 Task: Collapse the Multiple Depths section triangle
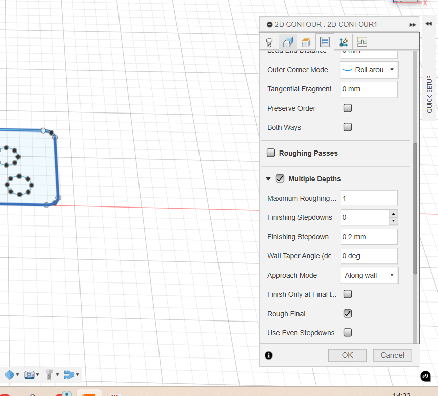[x=268, y=179]
